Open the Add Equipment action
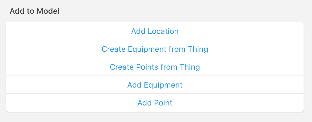The image size is (312, 122). click(155, 85)
